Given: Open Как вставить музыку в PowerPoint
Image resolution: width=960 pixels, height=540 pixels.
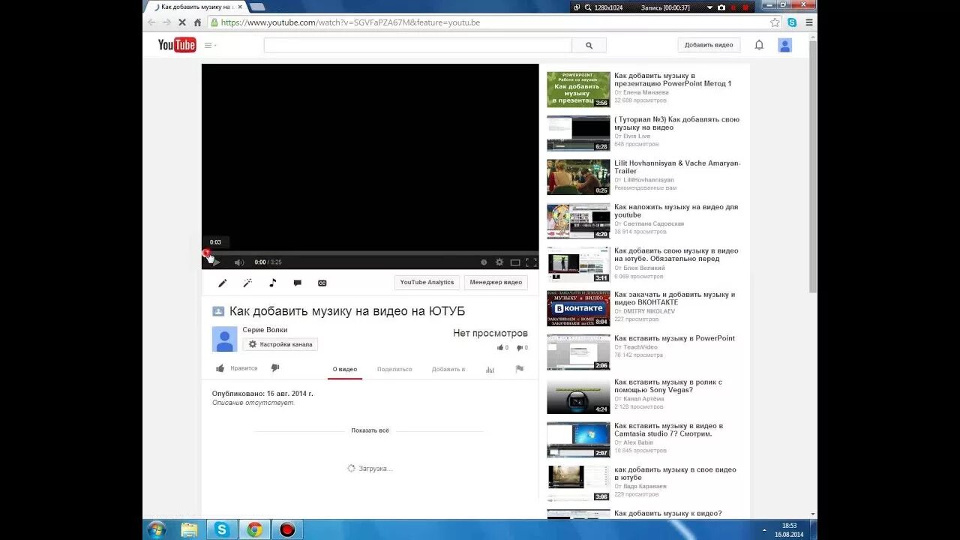Looking at the screenshot, I should point(674,338).
